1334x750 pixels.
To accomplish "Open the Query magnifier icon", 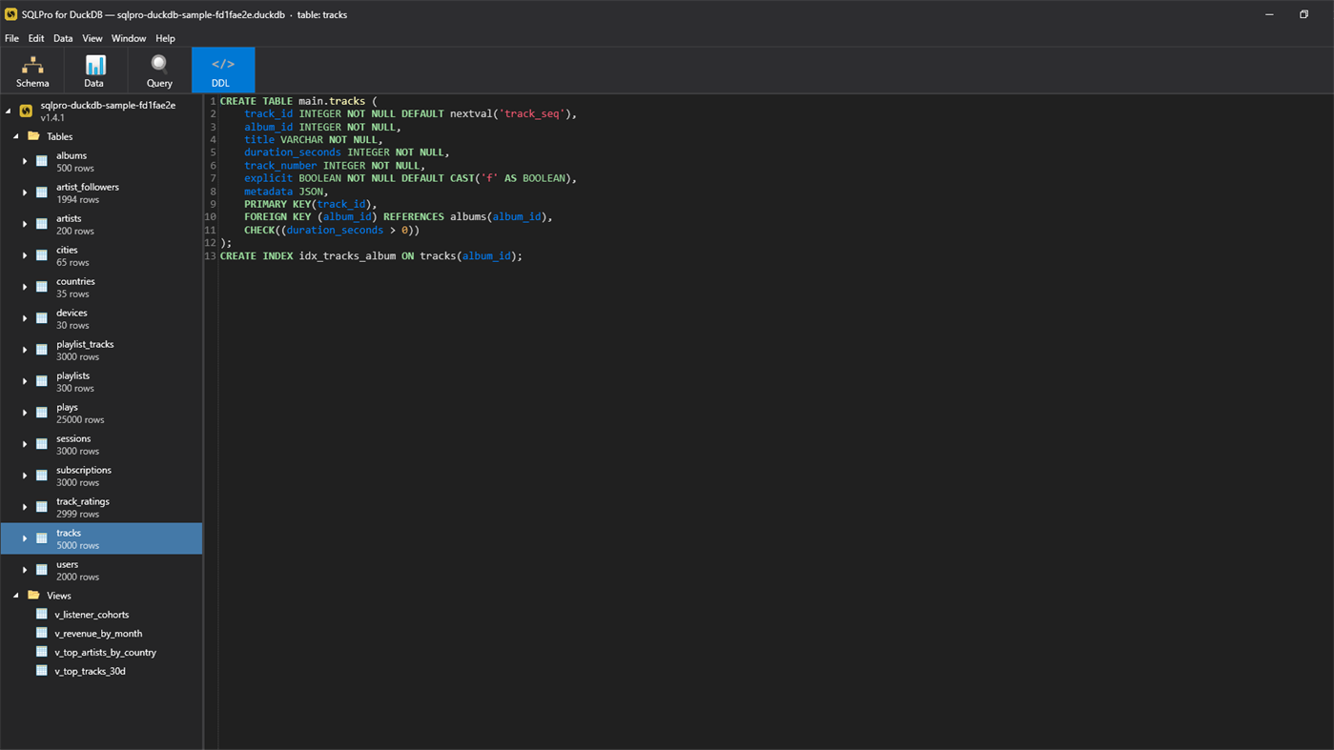I will click(159, 65).
